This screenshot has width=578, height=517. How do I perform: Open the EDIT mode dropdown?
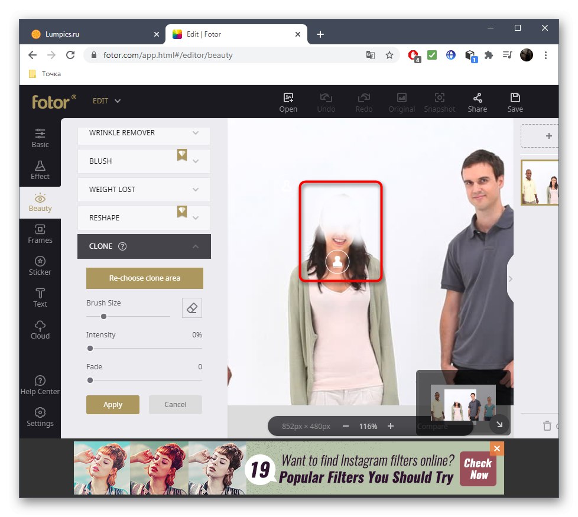(x=106, y=101)
